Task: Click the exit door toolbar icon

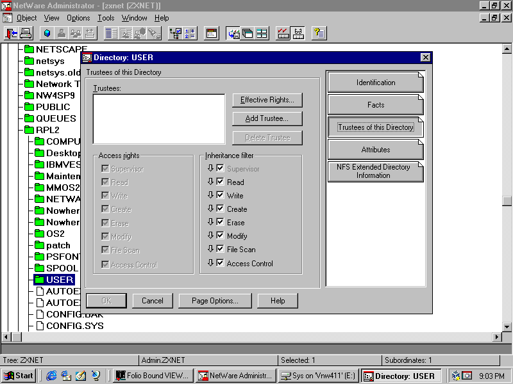Action: 11,33
